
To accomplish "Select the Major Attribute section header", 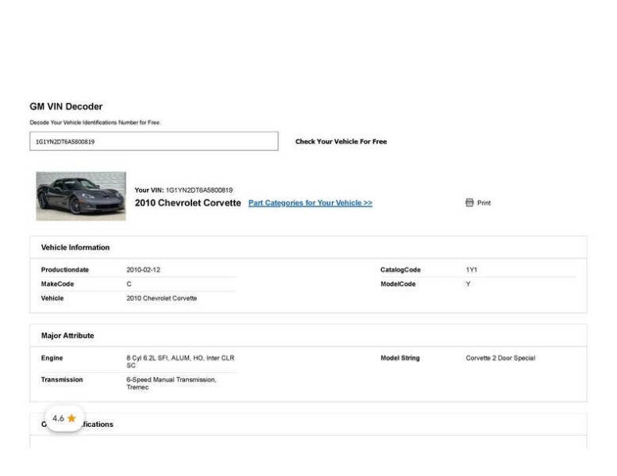I will click(x=67, y=336).
